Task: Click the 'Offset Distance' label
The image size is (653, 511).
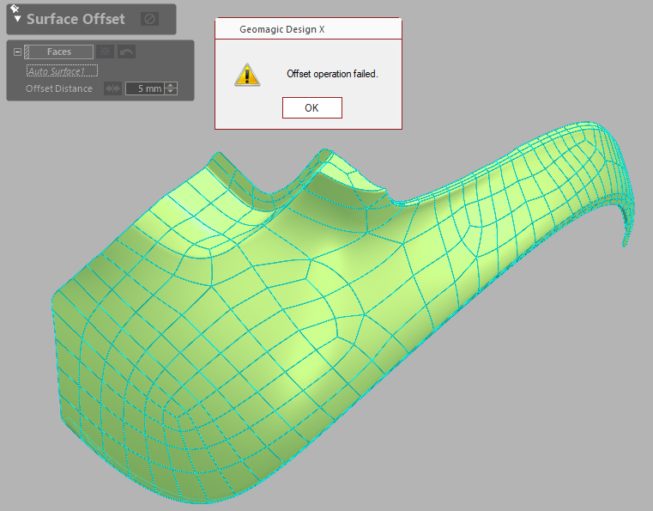Action: tap(59, 88)
